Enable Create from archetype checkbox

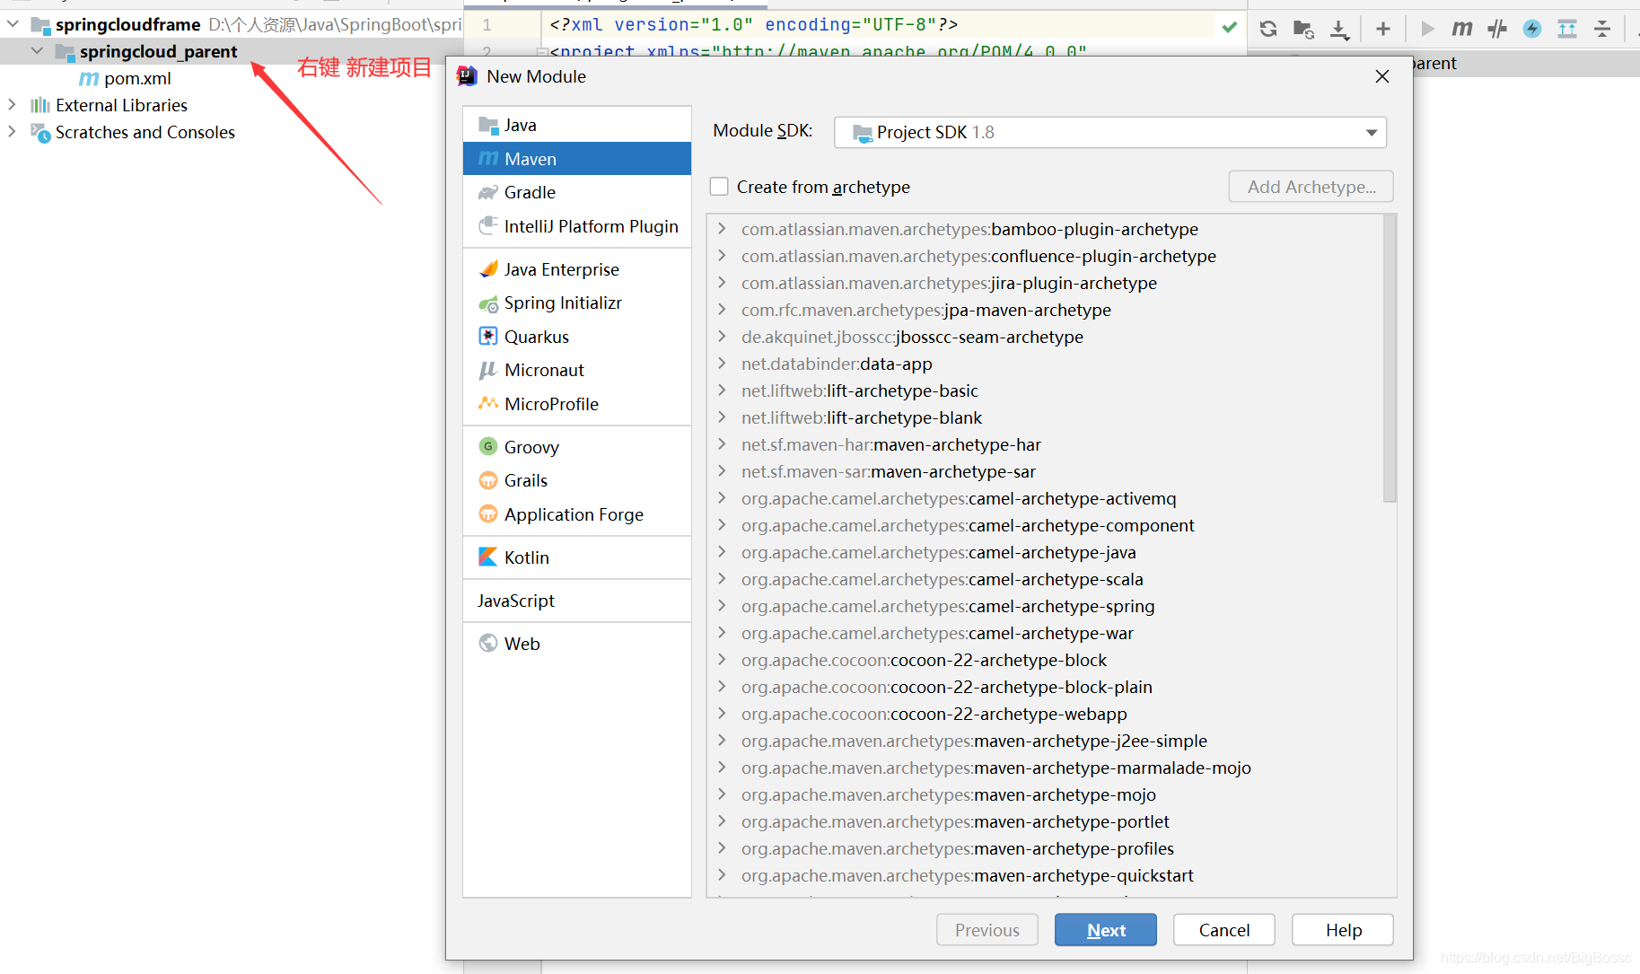(719, 187)
